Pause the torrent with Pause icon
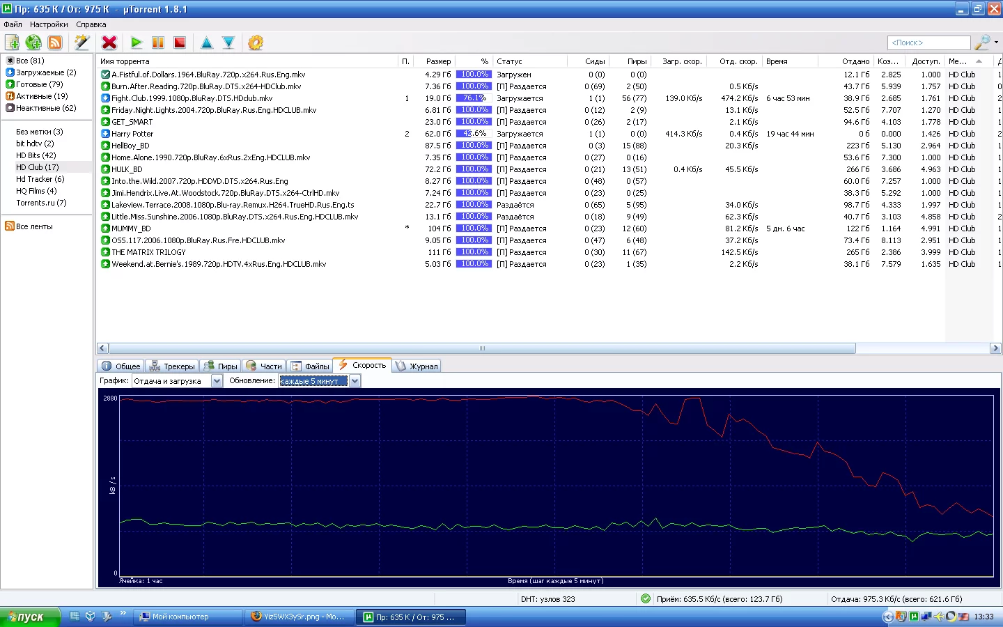The image size is (1003, 627). [x=158, y=42]
